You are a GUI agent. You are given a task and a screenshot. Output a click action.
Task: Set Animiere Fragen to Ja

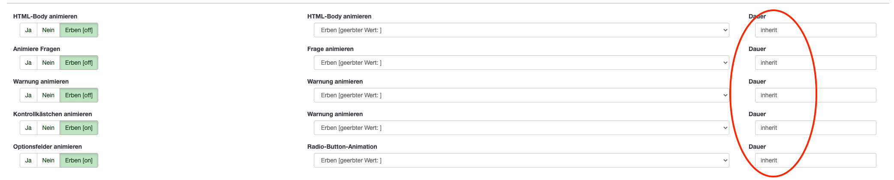28,63
